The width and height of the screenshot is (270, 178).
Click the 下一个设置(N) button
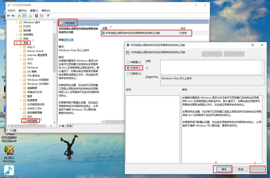[234, 54]
